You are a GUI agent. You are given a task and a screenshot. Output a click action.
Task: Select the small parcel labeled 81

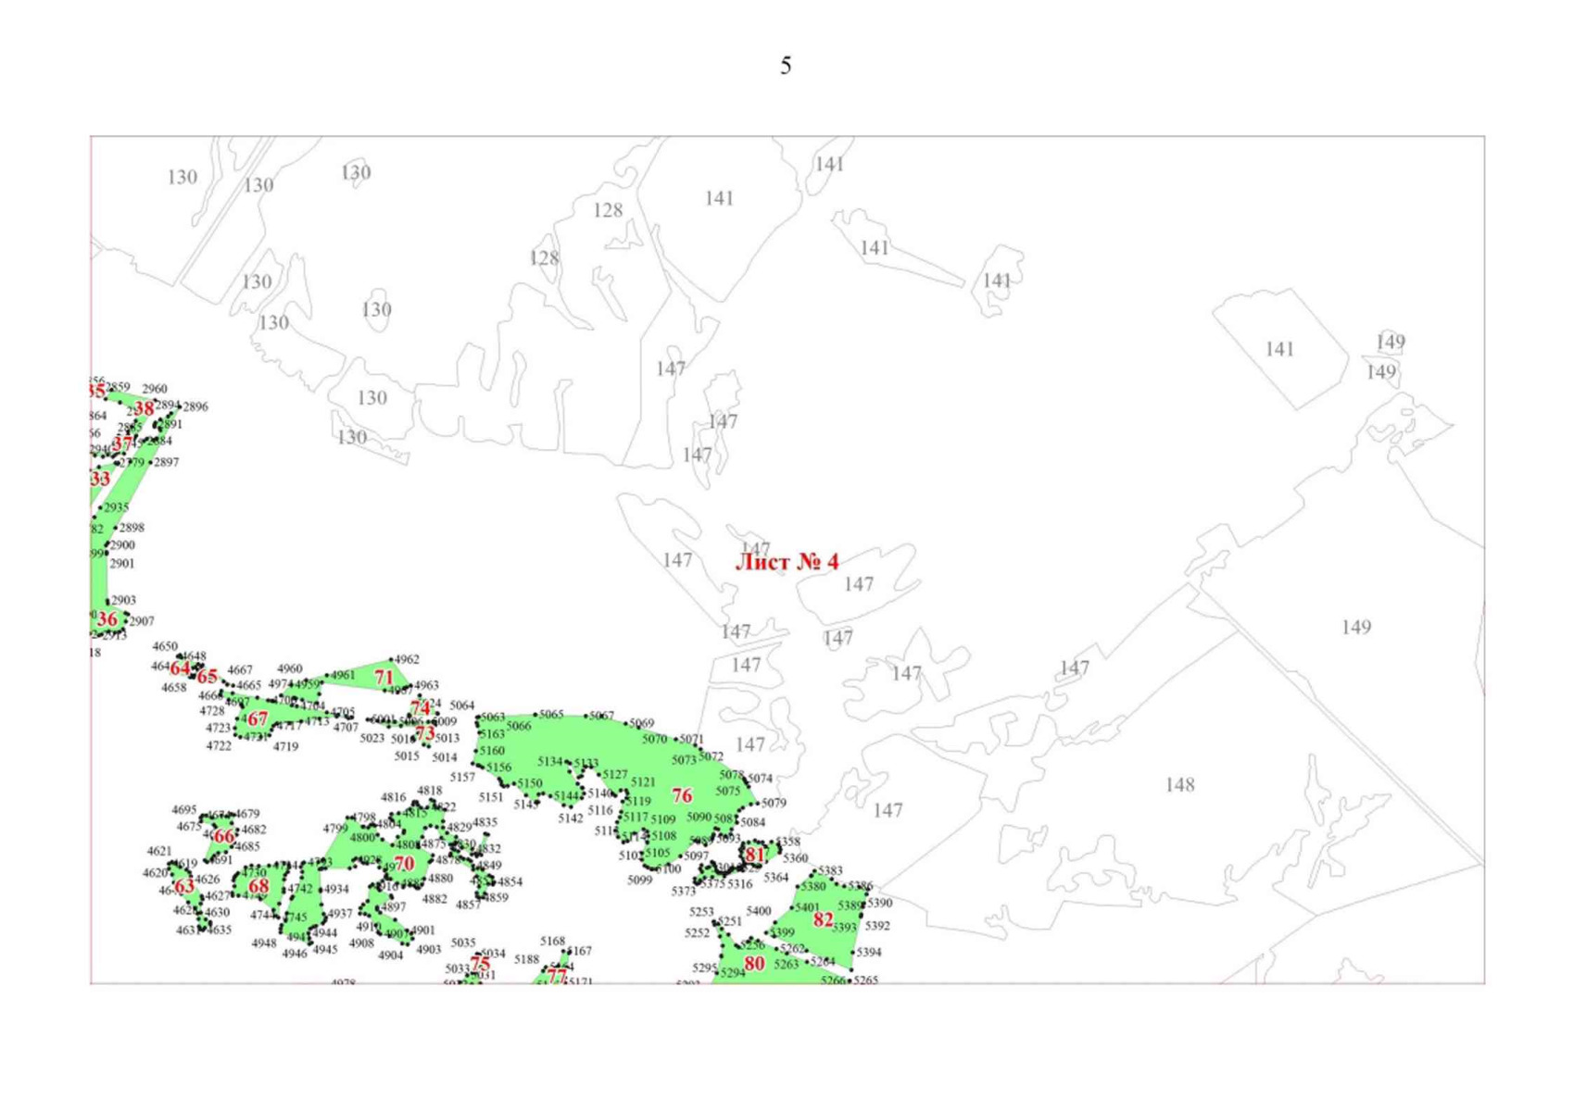pyautogui.click(x=755, y=855)
